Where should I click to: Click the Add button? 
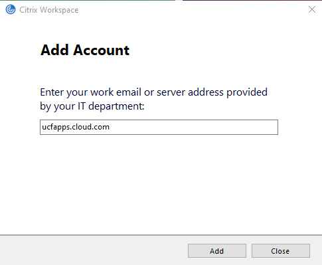coord(217,251)
